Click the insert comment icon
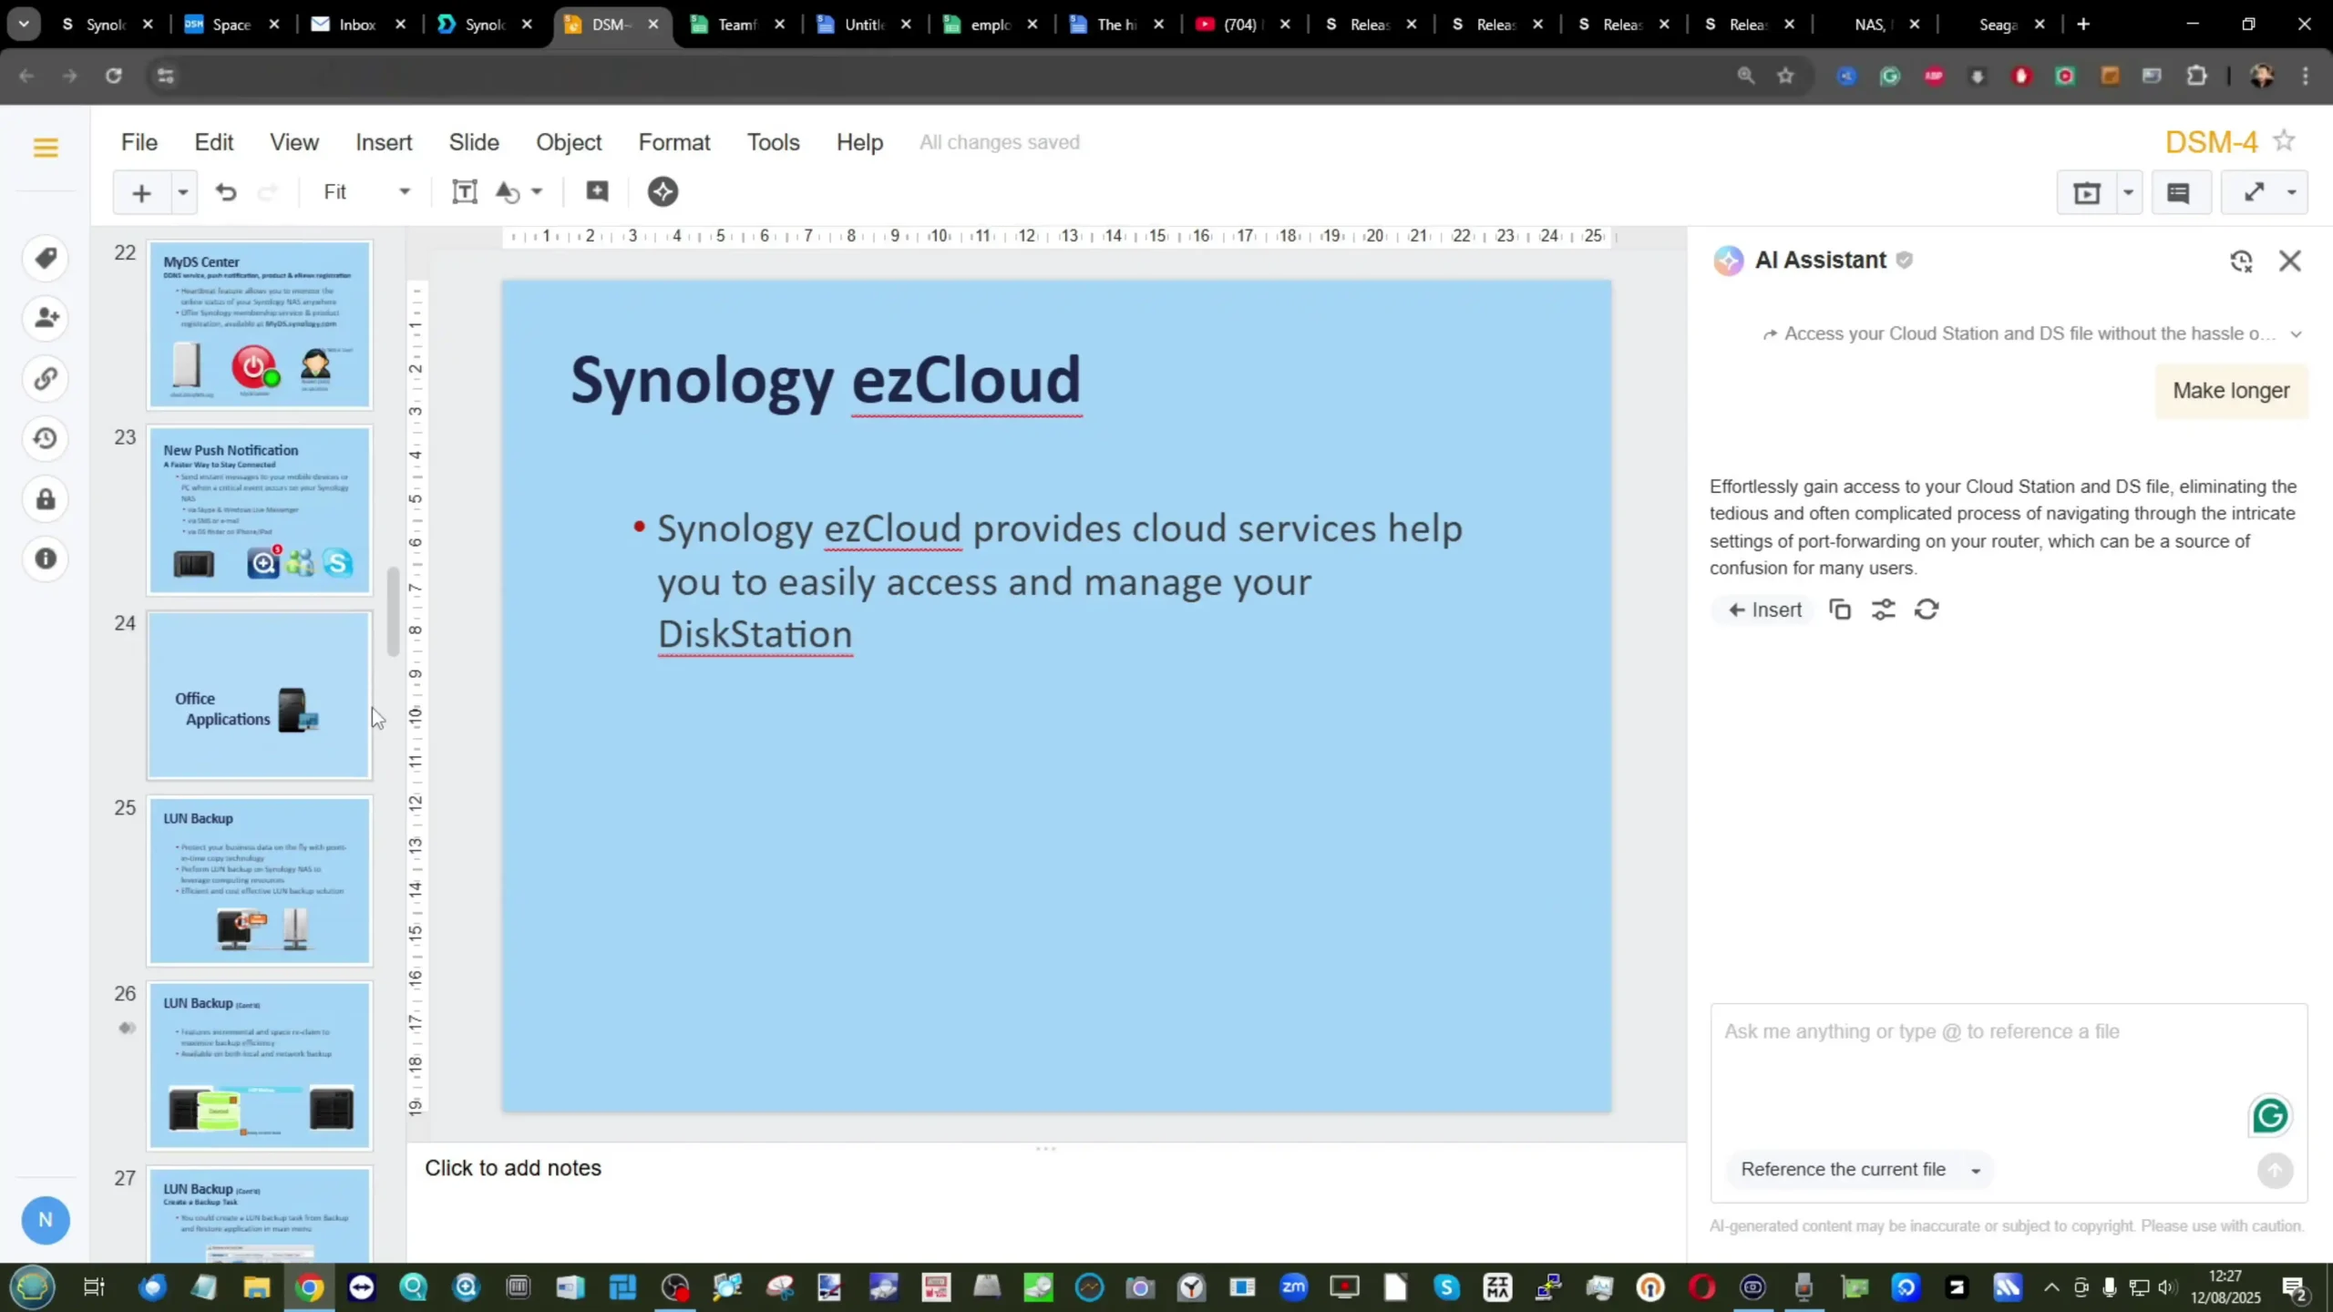 tap(597, 191)
